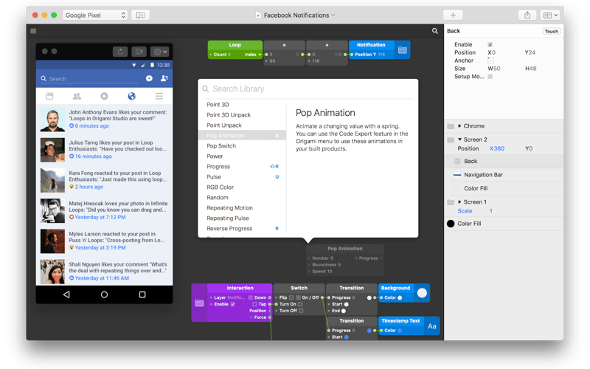Select the Color Fill layer under Screen 2
The image size is (590, 369).
pyautogui.click(x=504, y=188)
